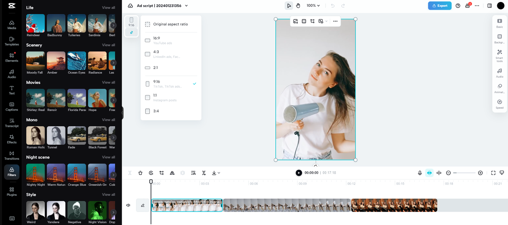
Task: Select the 3:4 aspect ratio option
Action: point(171,111)
